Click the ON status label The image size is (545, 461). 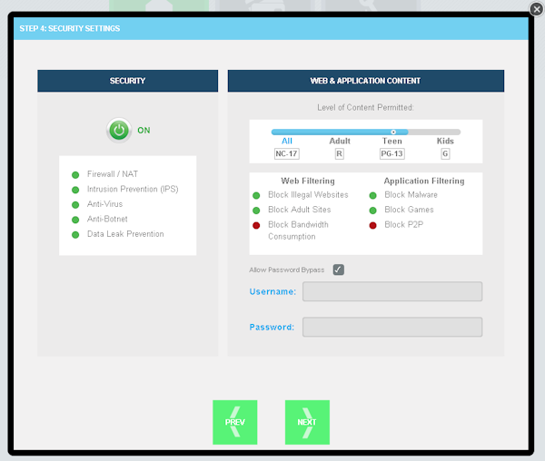pyautogui.click(x=144, y=130)
